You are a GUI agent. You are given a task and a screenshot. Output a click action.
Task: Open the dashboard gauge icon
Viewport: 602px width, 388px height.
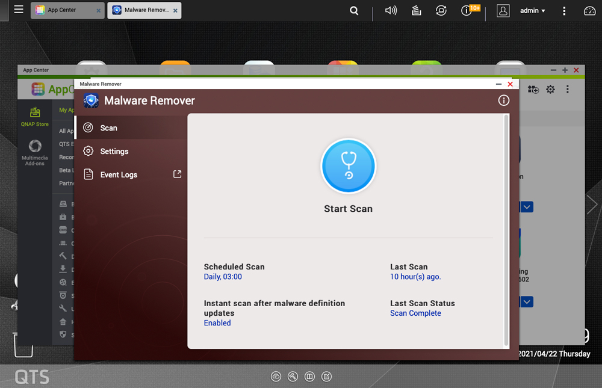coord(589,11)
